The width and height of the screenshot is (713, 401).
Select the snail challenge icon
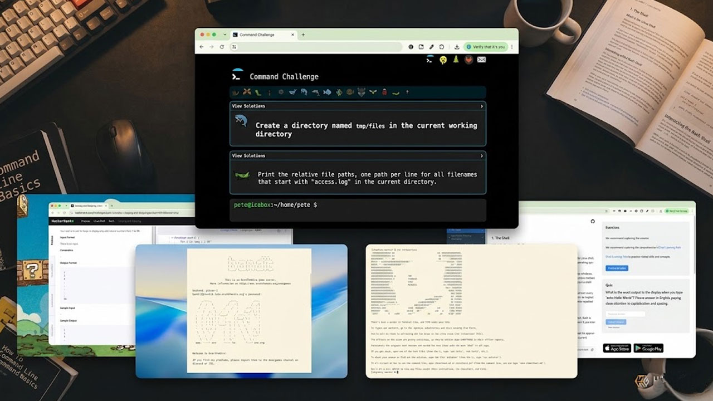(x=236, y=92)
